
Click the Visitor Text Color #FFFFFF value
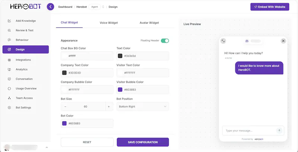click(x=130, y=73)
